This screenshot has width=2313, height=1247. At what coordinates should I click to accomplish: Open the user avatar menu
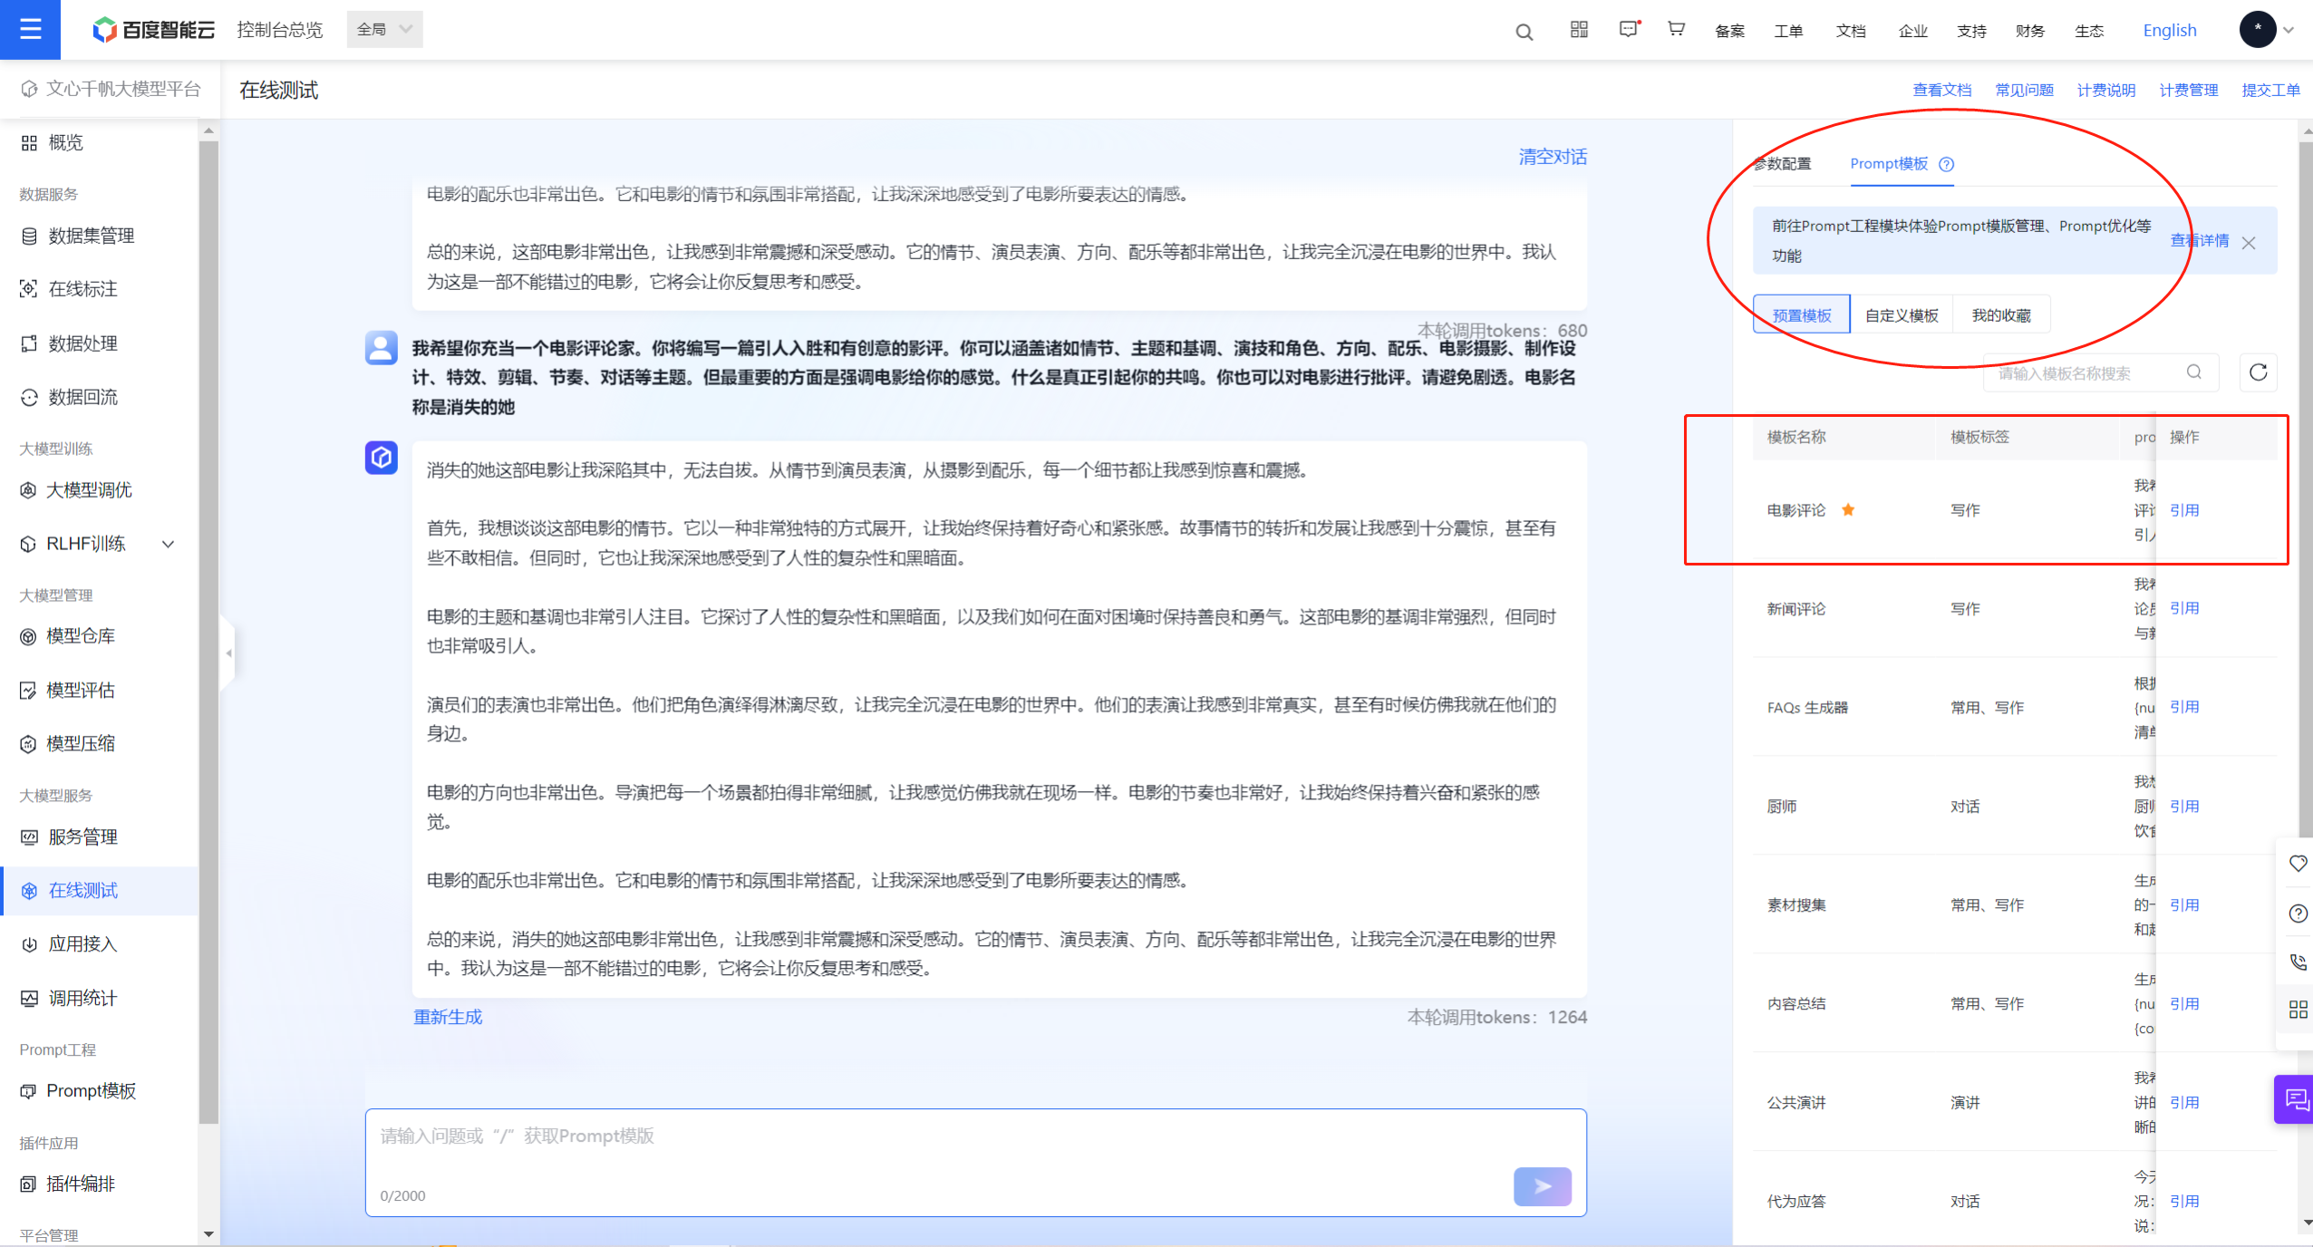click(2257, 29)
